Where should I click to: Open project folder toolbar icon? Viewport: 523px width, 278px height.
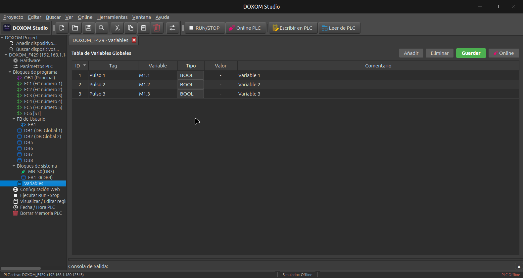pos(75,28)
